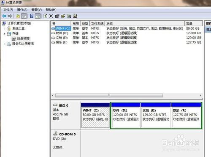
Task: Click the Open folder toolbar icon
Action: point(63,16)
